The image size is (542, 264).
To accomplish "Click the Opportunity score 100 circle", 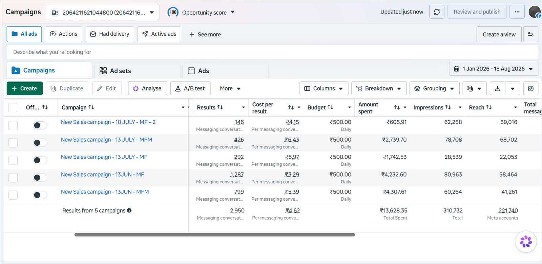I will coord(173,12).
